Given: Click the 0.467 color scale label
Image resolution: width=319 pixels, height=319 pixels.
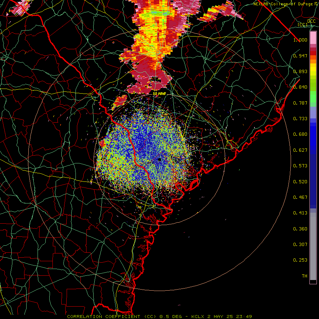Looking at the screenshot, I should 300,197.
